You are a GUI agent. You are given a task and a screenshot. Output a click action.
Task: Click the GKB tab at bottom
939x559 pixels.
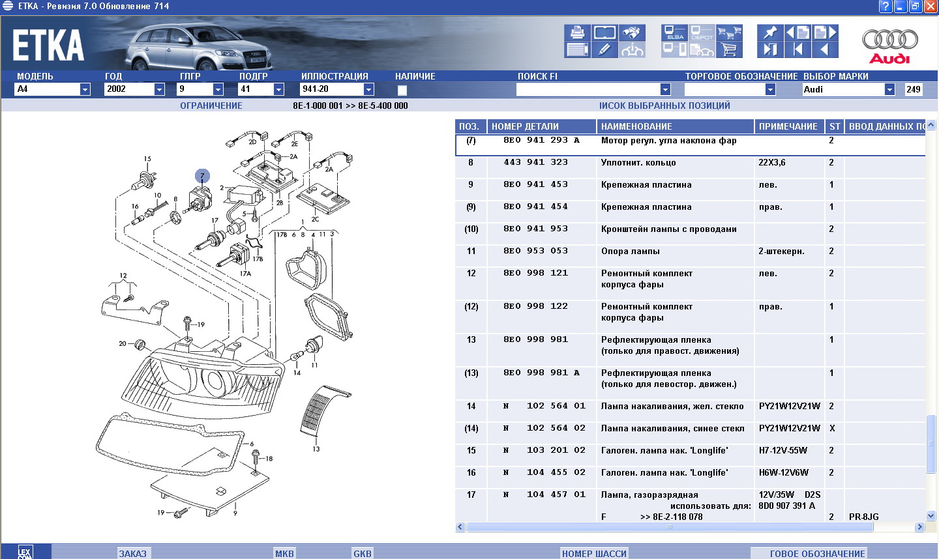[363, 554]
